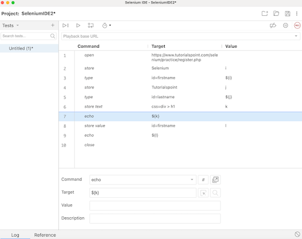Click find target in page magnifier
Image resolution: width=302 pixels, height=239 pixels.
(x=215, y=193)
